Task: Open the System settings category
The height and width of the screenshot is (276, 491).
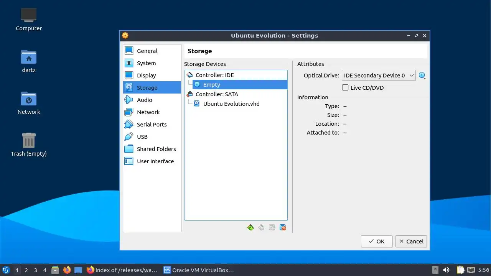Action: click(x=152, y=63)
